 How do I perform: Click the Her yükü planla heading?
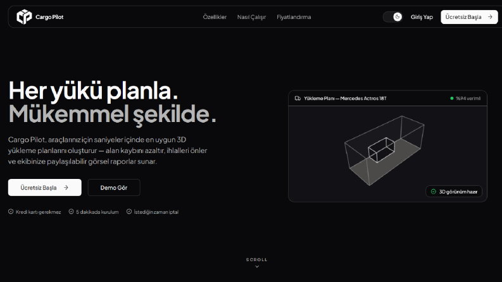click(x=93, y=91)
